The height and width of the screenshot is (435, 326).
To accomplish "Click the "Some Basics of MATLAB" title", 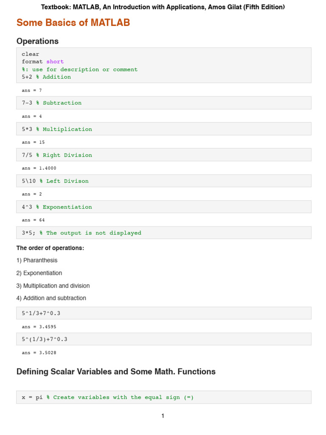I will click(73, 23).
